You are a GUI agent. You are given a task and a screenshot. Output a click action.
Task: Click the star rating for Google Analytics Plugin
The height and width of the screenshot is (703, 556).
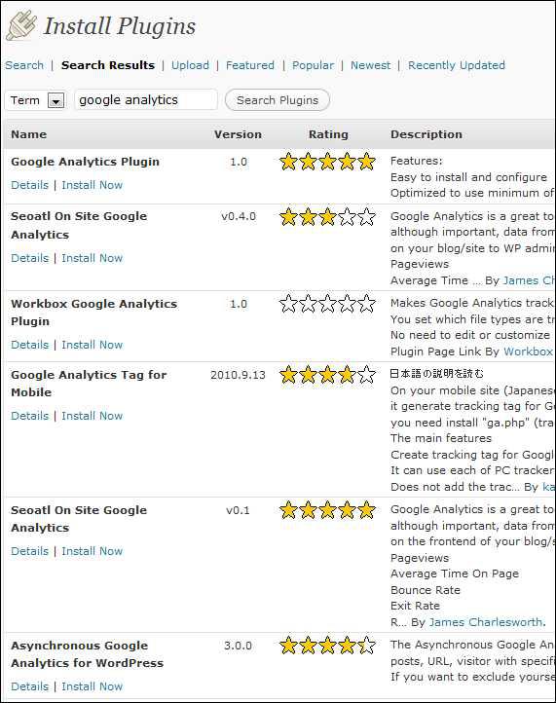pos(327,162)
